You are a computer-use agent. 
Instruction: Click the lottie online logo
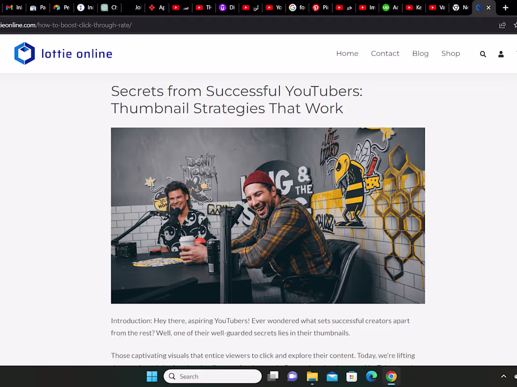[63, 53]
